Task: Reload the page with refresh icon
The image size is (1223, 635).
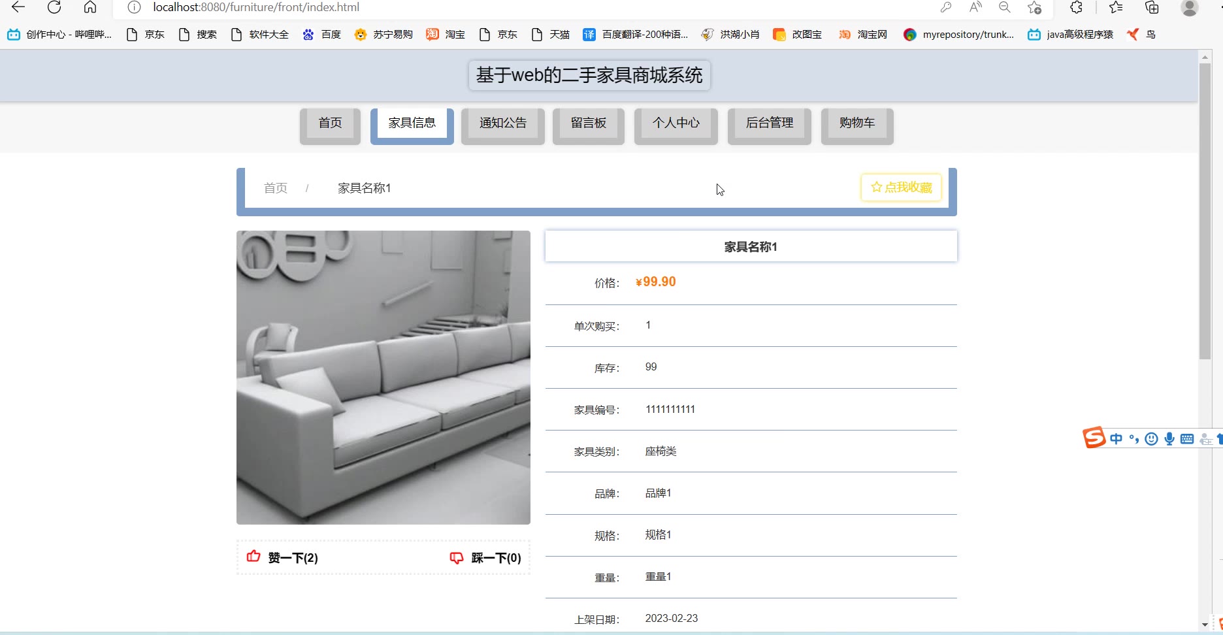Action: (54, 7)
